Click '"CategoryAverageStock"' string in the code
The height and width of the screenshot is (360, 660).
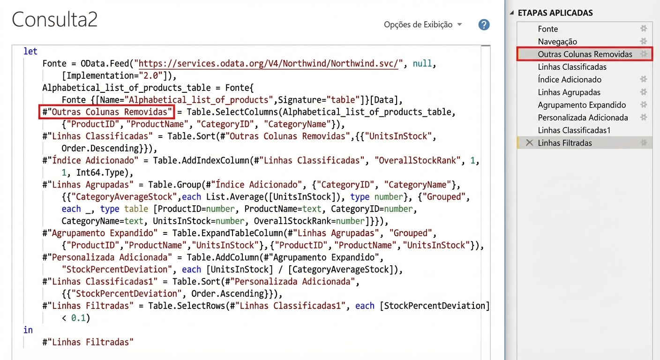point(124,197)
